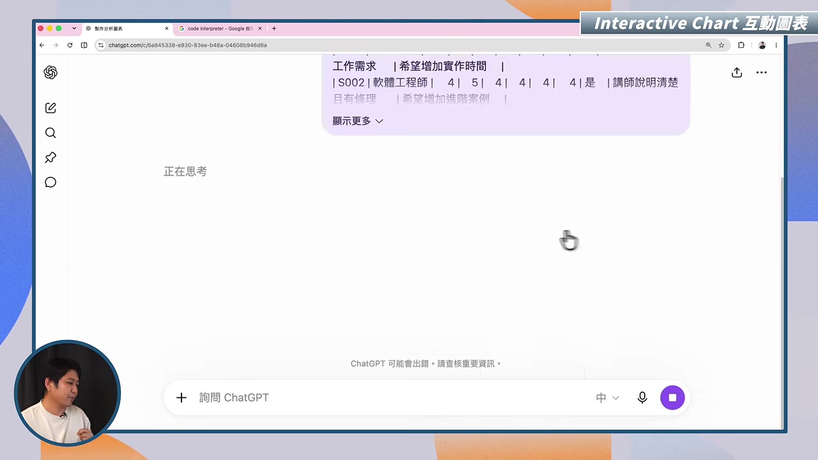Click the 正在思考 status text
The width and height of the screenshot is (818, 460).
click(x=185, y=171)
